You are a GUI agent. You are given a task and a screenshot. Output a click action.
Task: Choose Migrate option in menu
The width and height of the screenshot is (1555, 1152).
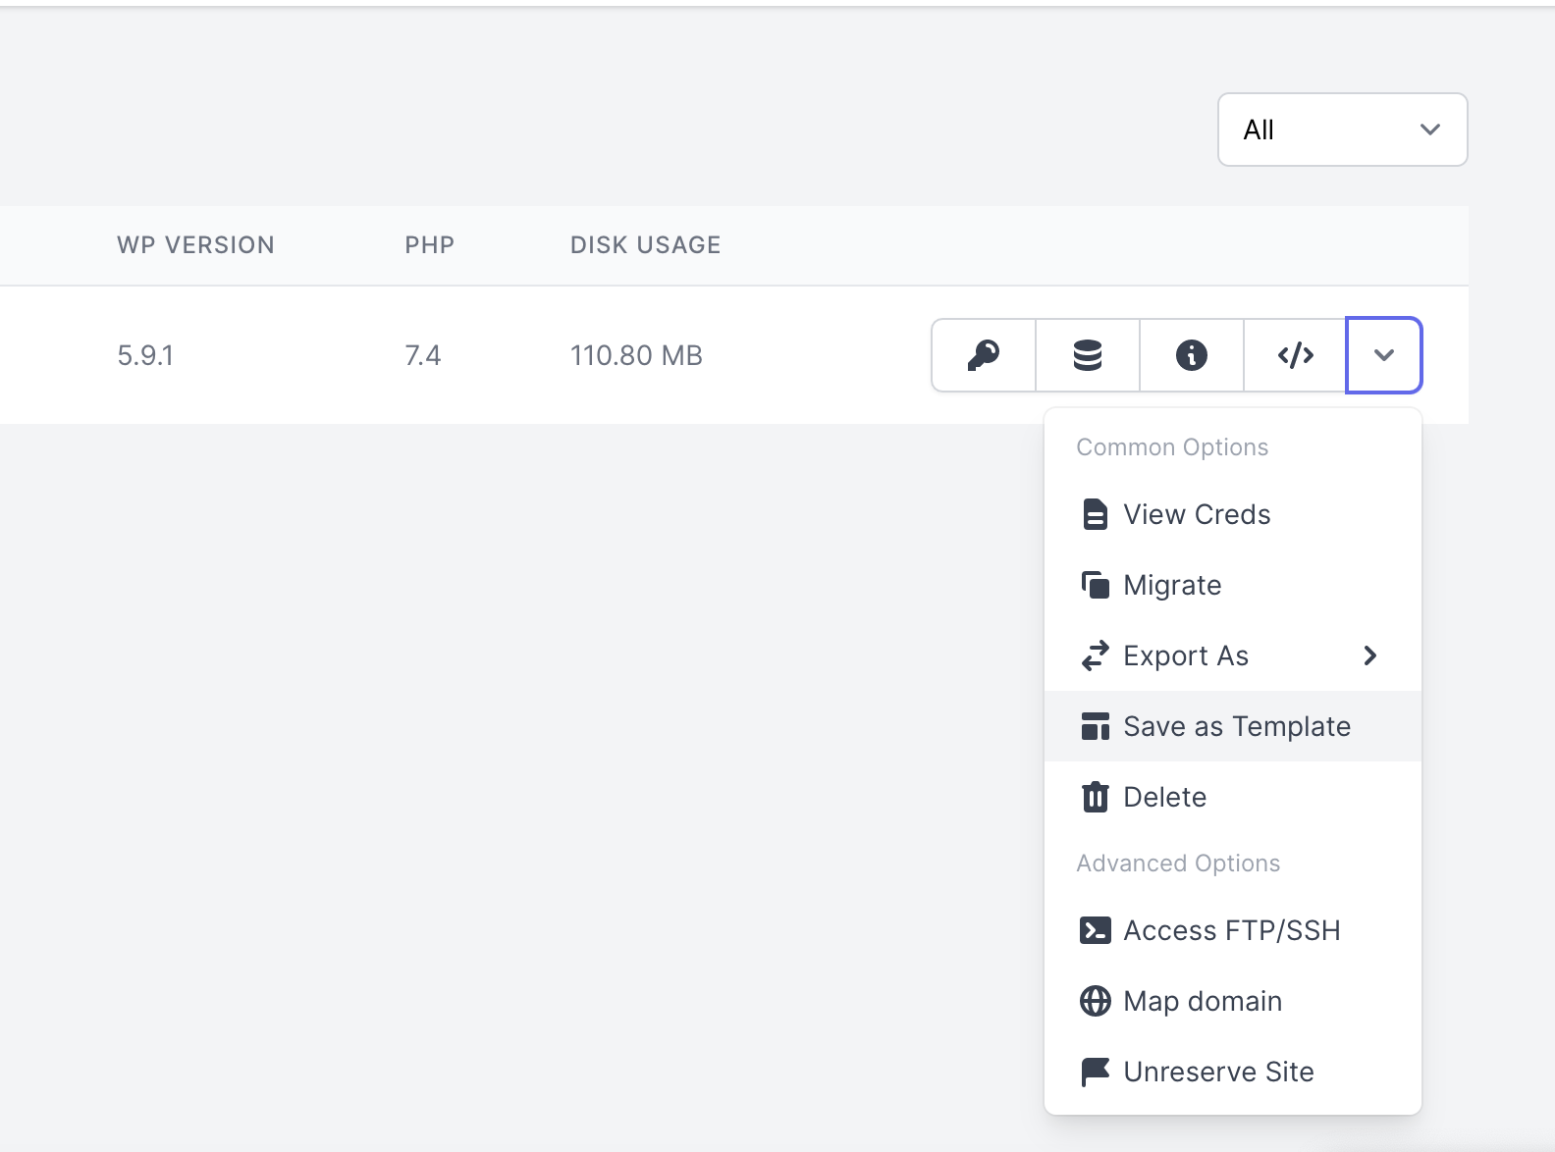click(1233, 585)
